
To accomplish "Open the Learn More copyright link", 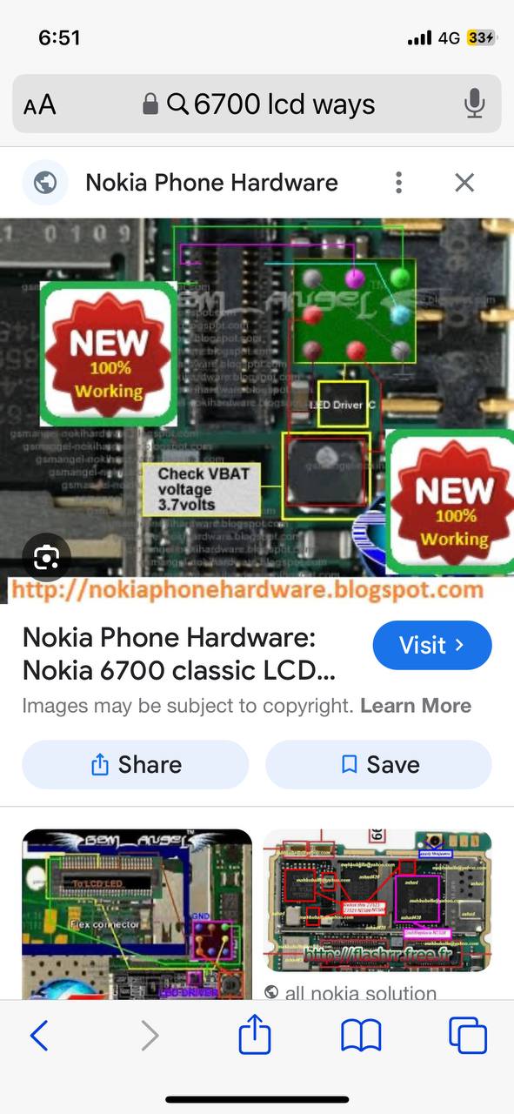I will [416, 706].
